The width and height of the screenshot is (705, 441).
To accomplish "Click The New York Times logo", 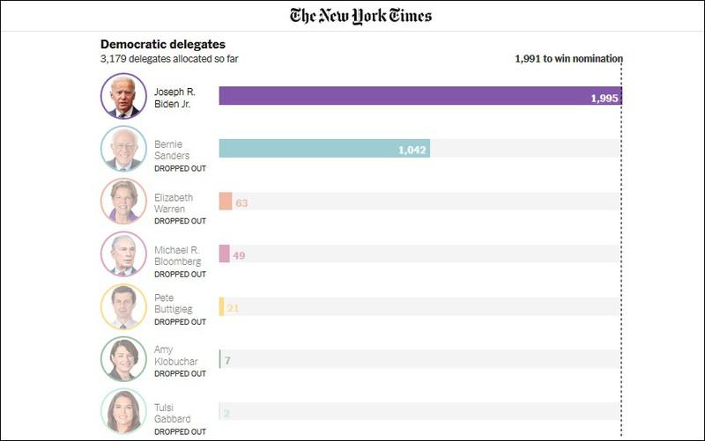I will point(360,16).
